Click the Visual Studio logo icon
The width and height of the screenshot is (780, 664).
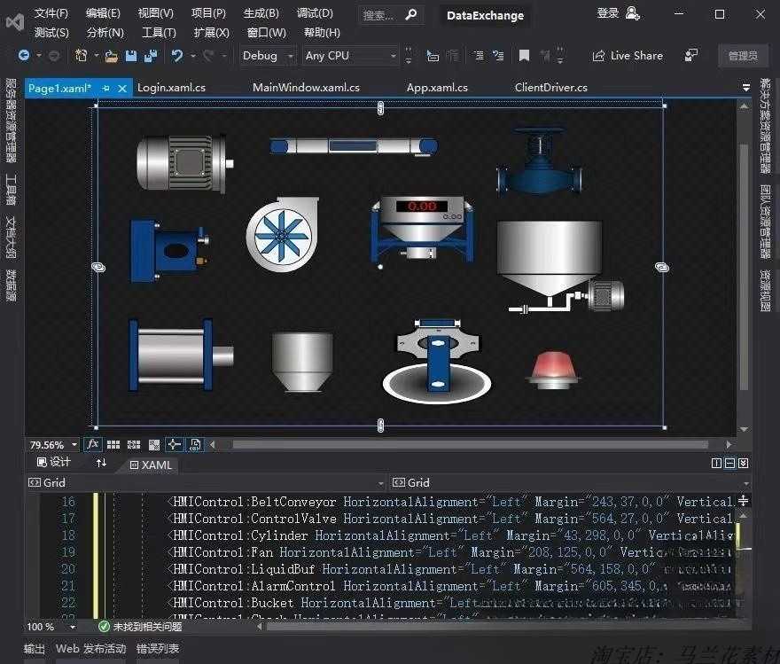(x=15, y=22)
